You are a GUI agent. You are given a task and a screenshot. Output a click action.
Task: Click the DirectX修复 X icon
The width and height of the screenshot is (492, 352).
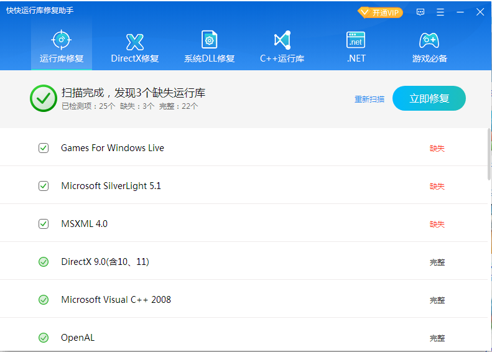135,42
